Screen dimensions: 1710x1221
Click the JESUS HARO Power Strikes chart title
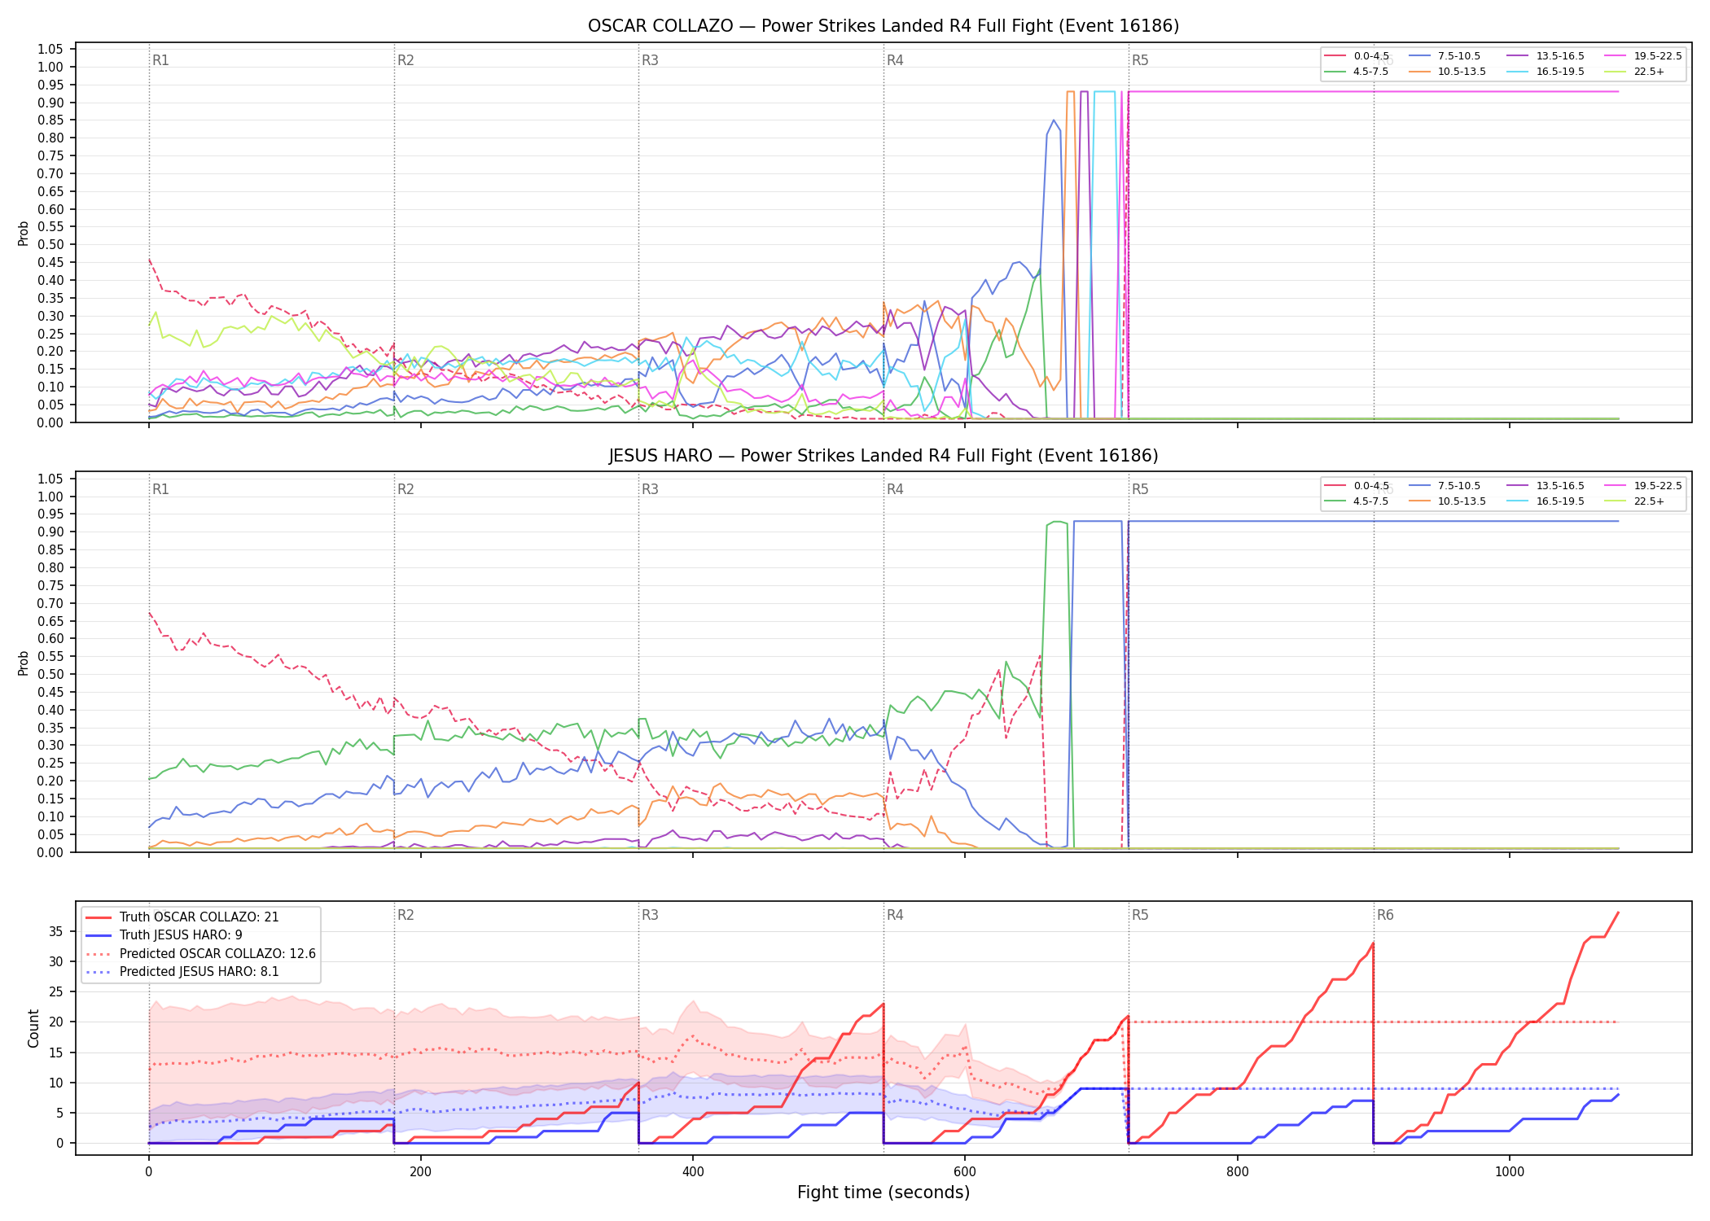[x=883, y=456]
